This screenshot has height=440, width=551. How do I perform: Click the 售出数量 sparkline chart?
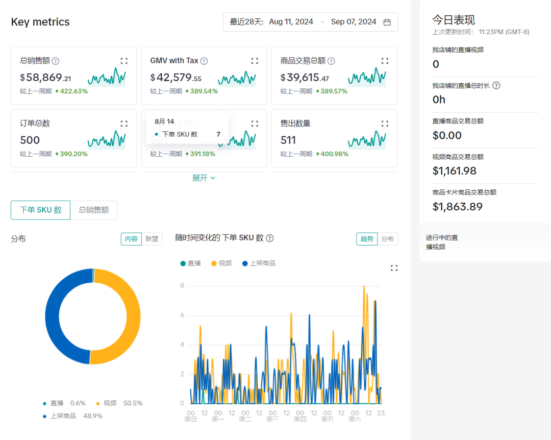point(367,139)
